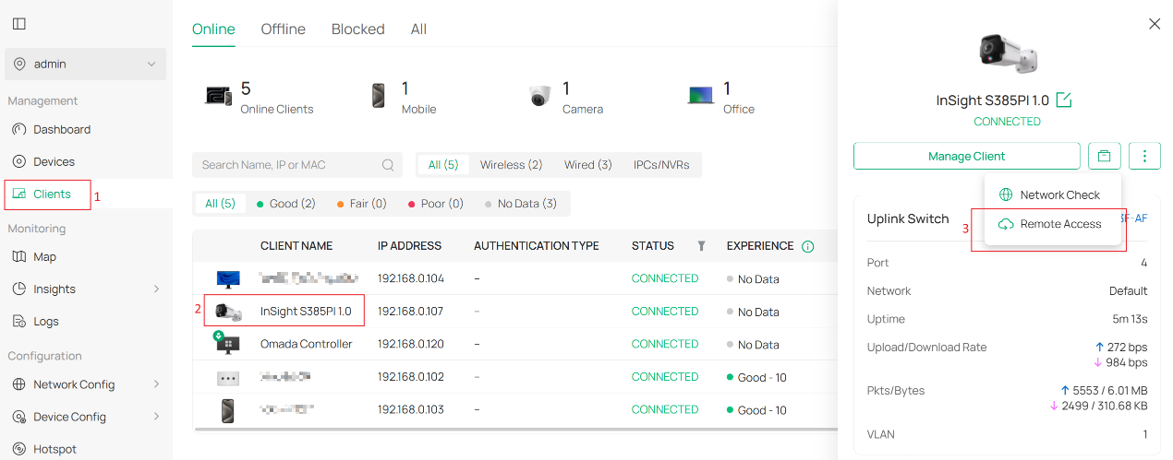Click the EXPERIENCE info icon
Viewport: 1173px width, 460px height.
tap(808, 246)
